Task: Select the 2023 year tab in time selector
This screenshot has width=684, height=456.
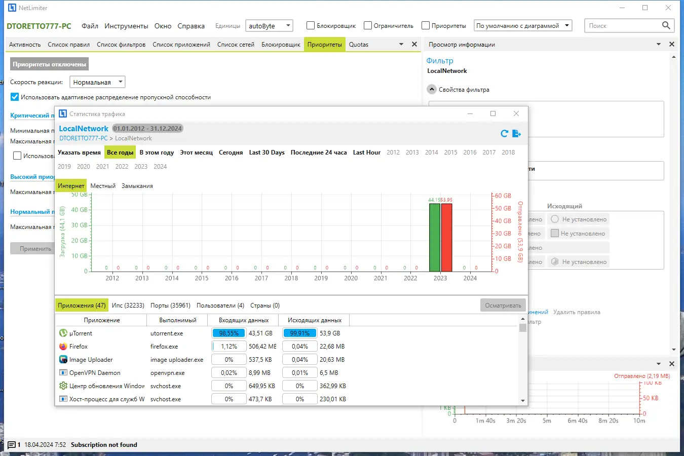Action: [141, 167]
